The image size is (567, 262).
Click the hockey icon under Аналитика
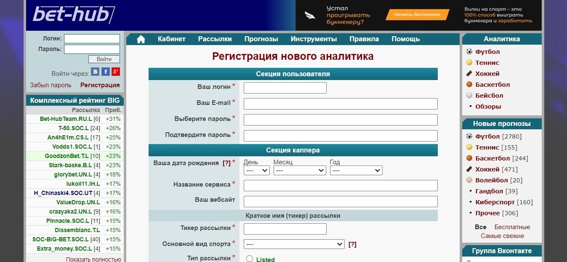[469, 74]
